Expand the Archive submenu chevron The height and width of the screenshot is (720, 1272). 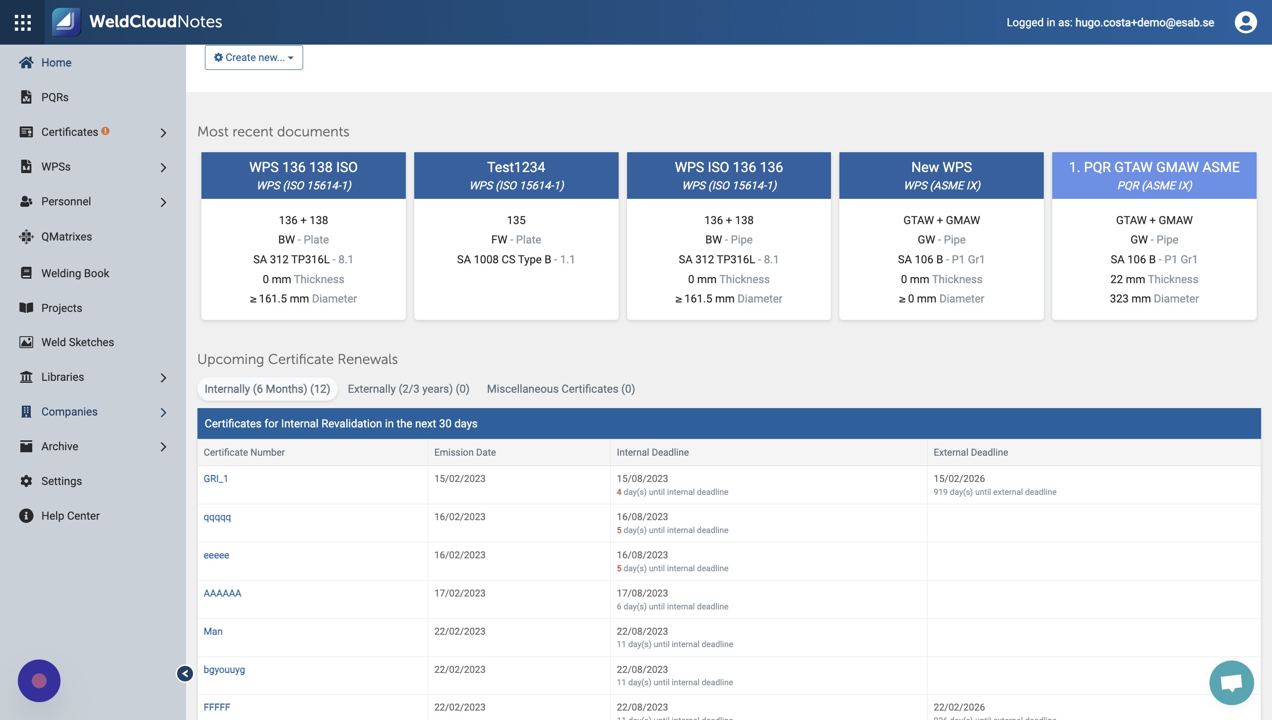click(163, 447)
